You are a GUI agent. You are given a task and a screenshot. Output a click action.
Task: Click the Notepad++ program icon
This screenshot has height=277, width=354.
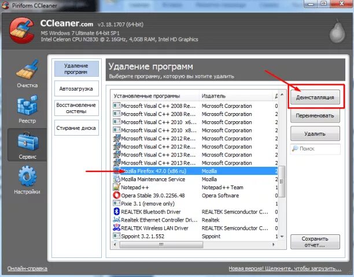point(116,187)
